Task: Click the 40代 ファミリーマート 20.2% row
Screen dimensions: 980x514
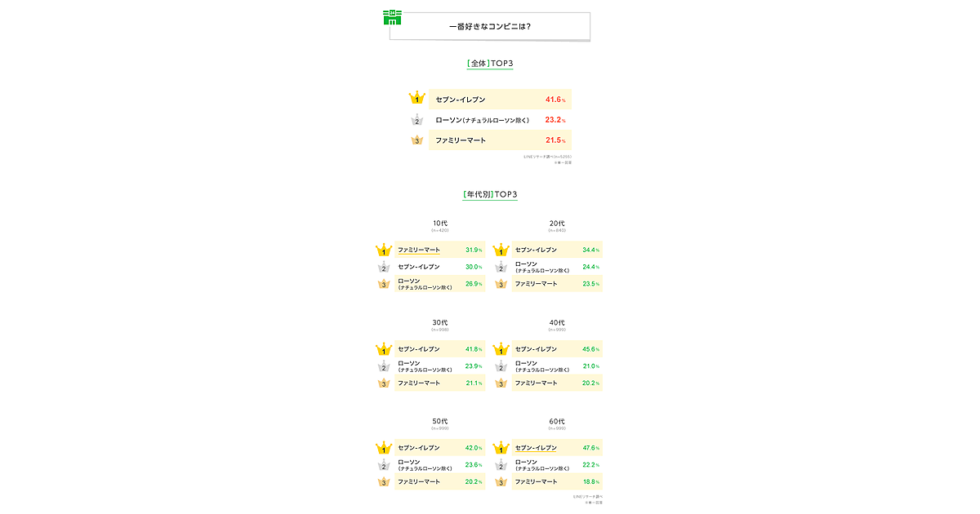Action: (x=556, y=383)
